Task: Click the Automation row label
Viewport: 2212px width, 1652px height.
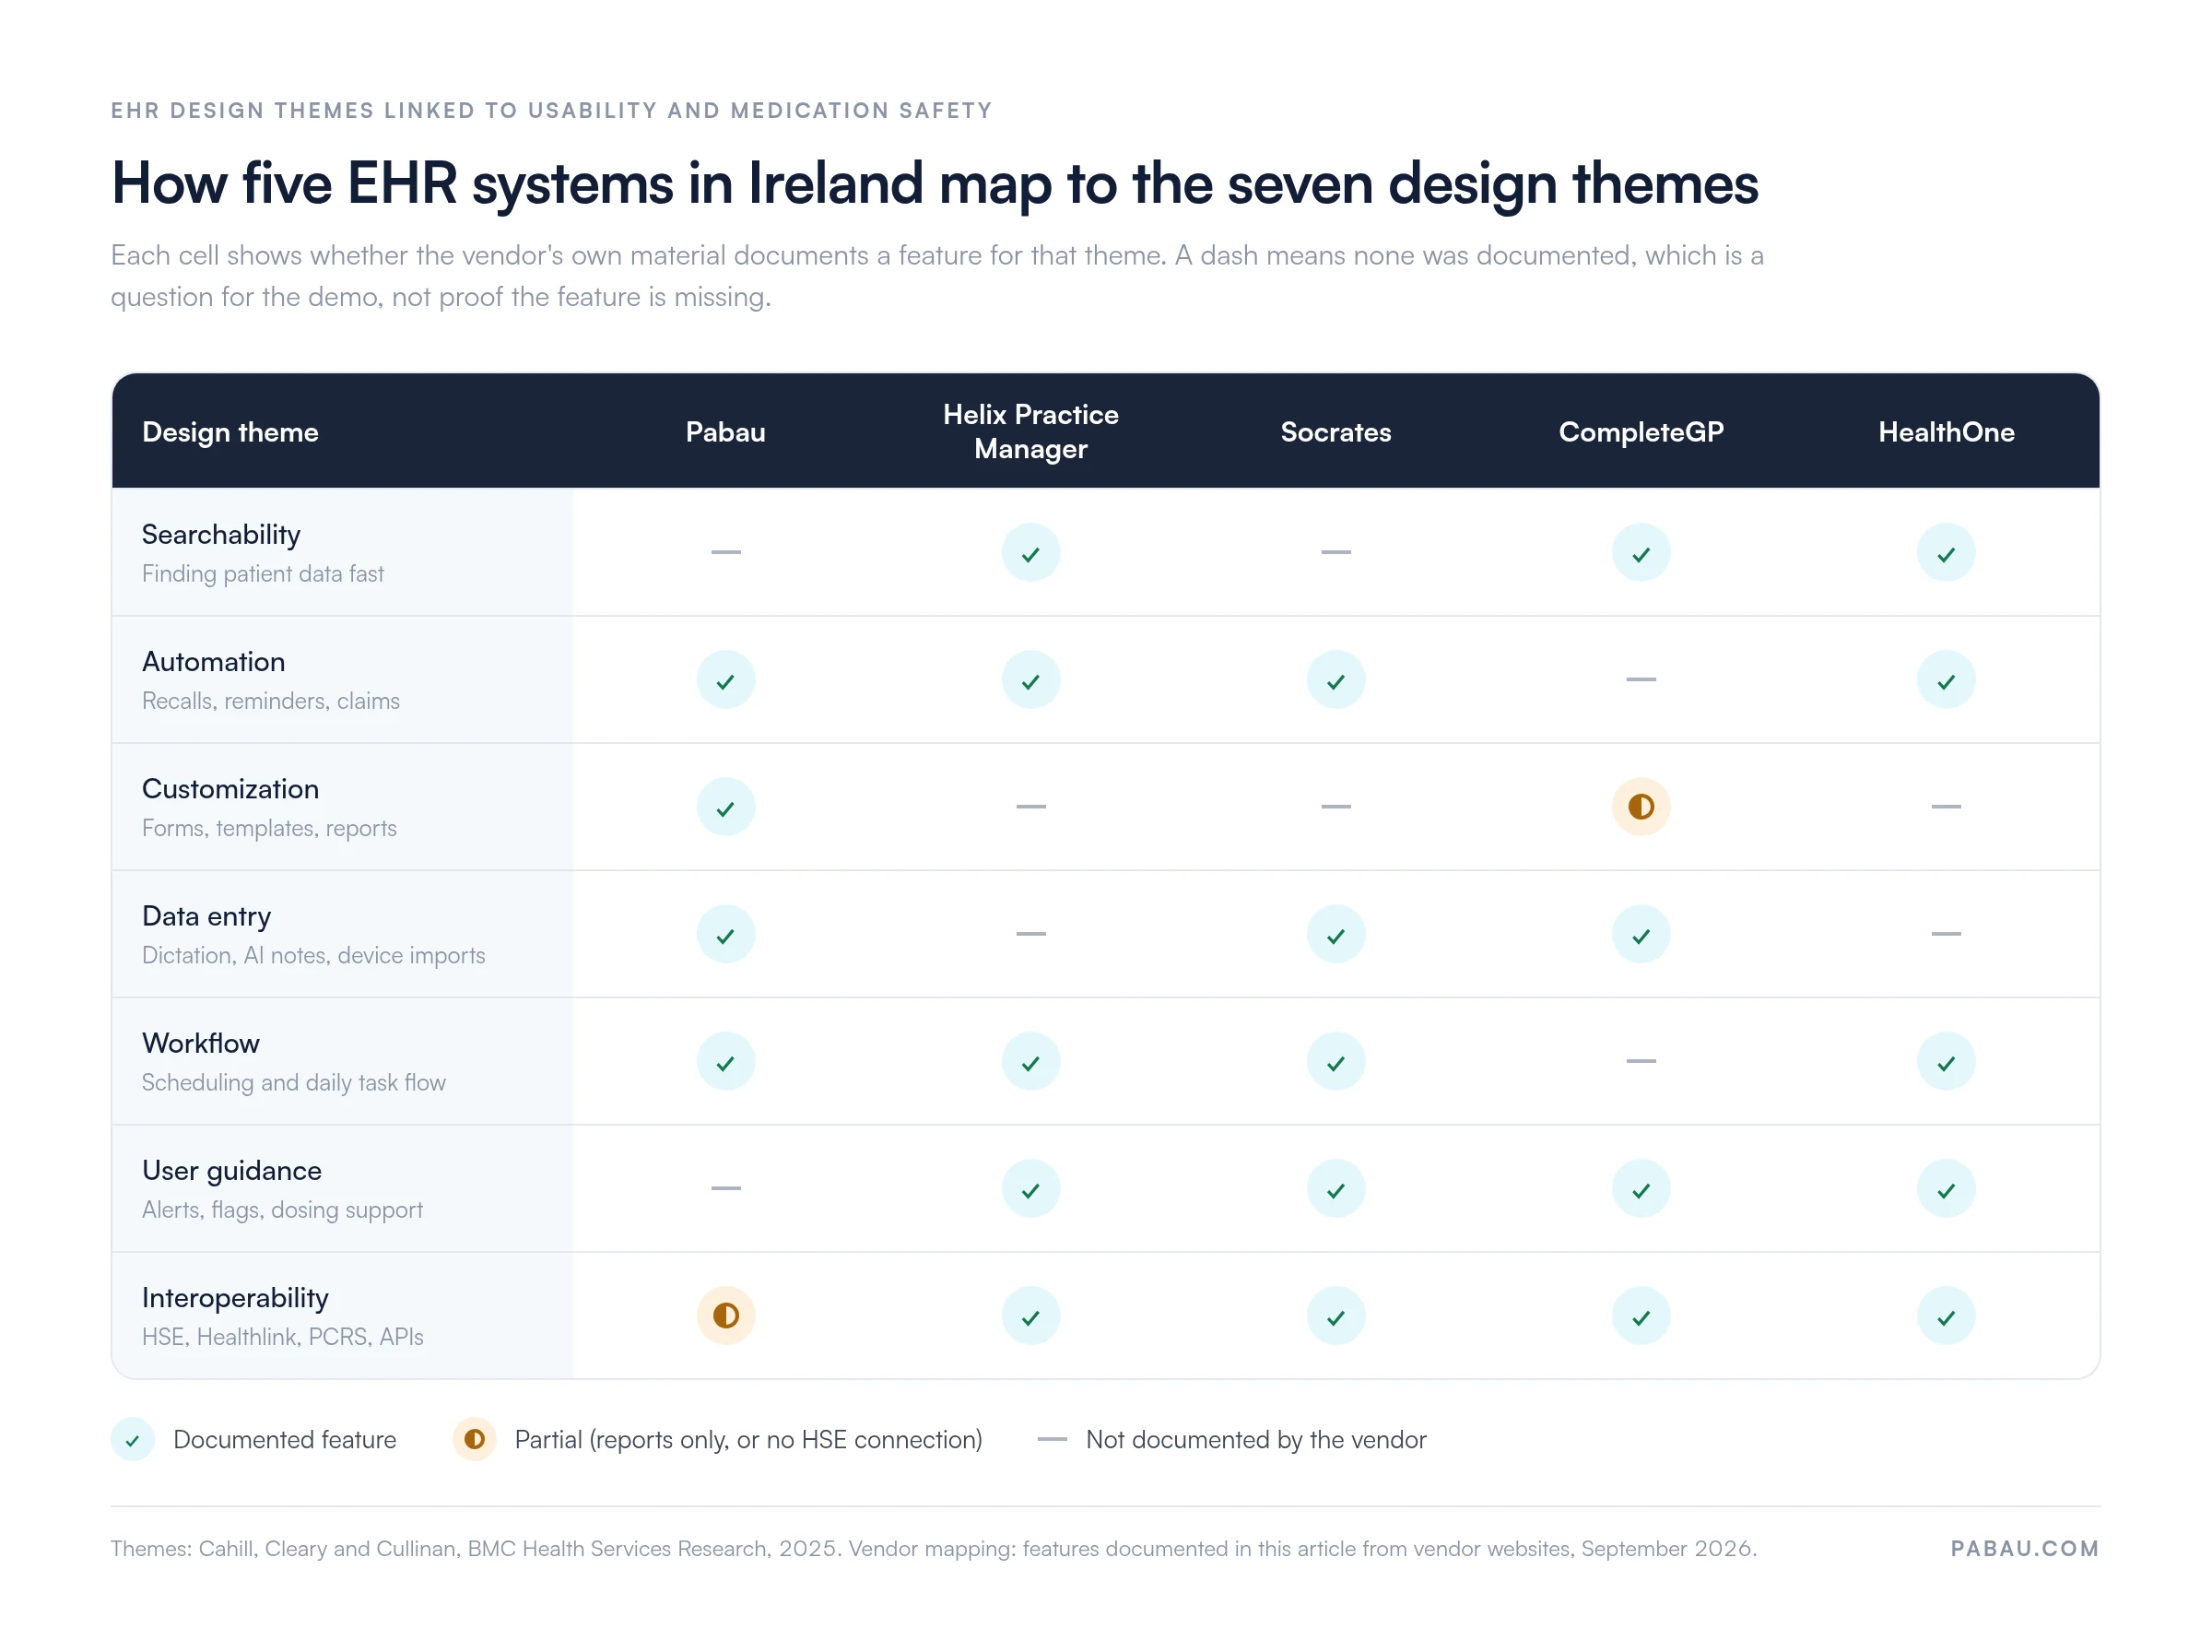Action: tap(213, 662)
